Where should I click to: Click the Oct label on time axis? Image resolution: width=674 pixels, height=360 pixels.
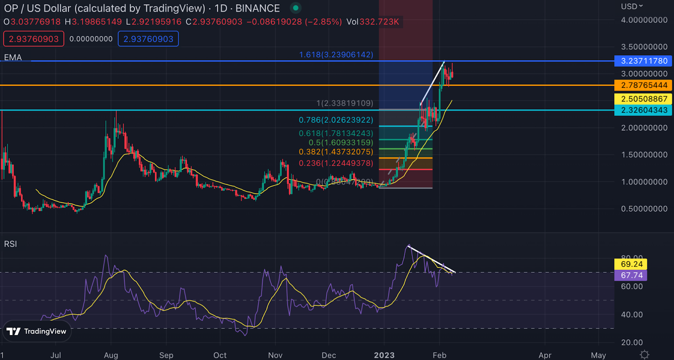tap(219, 355)
